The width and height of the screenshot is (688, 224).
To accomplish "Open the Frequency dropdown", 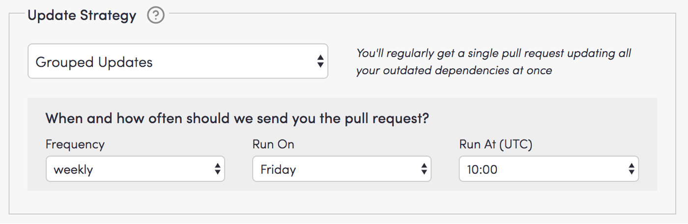I will click(x=135, y=169).
